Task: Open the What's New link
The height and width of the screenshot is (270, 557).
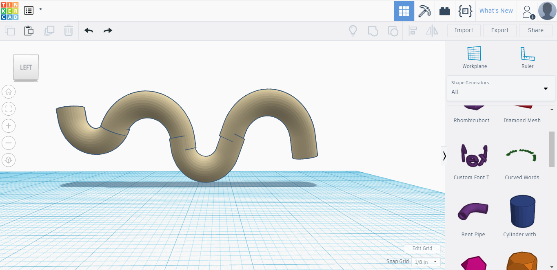Action: [496, 11]
